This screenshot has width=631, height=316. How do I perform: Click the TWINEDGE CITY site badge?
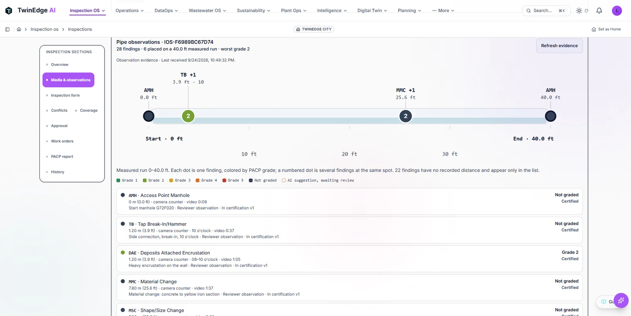(314, 29)
